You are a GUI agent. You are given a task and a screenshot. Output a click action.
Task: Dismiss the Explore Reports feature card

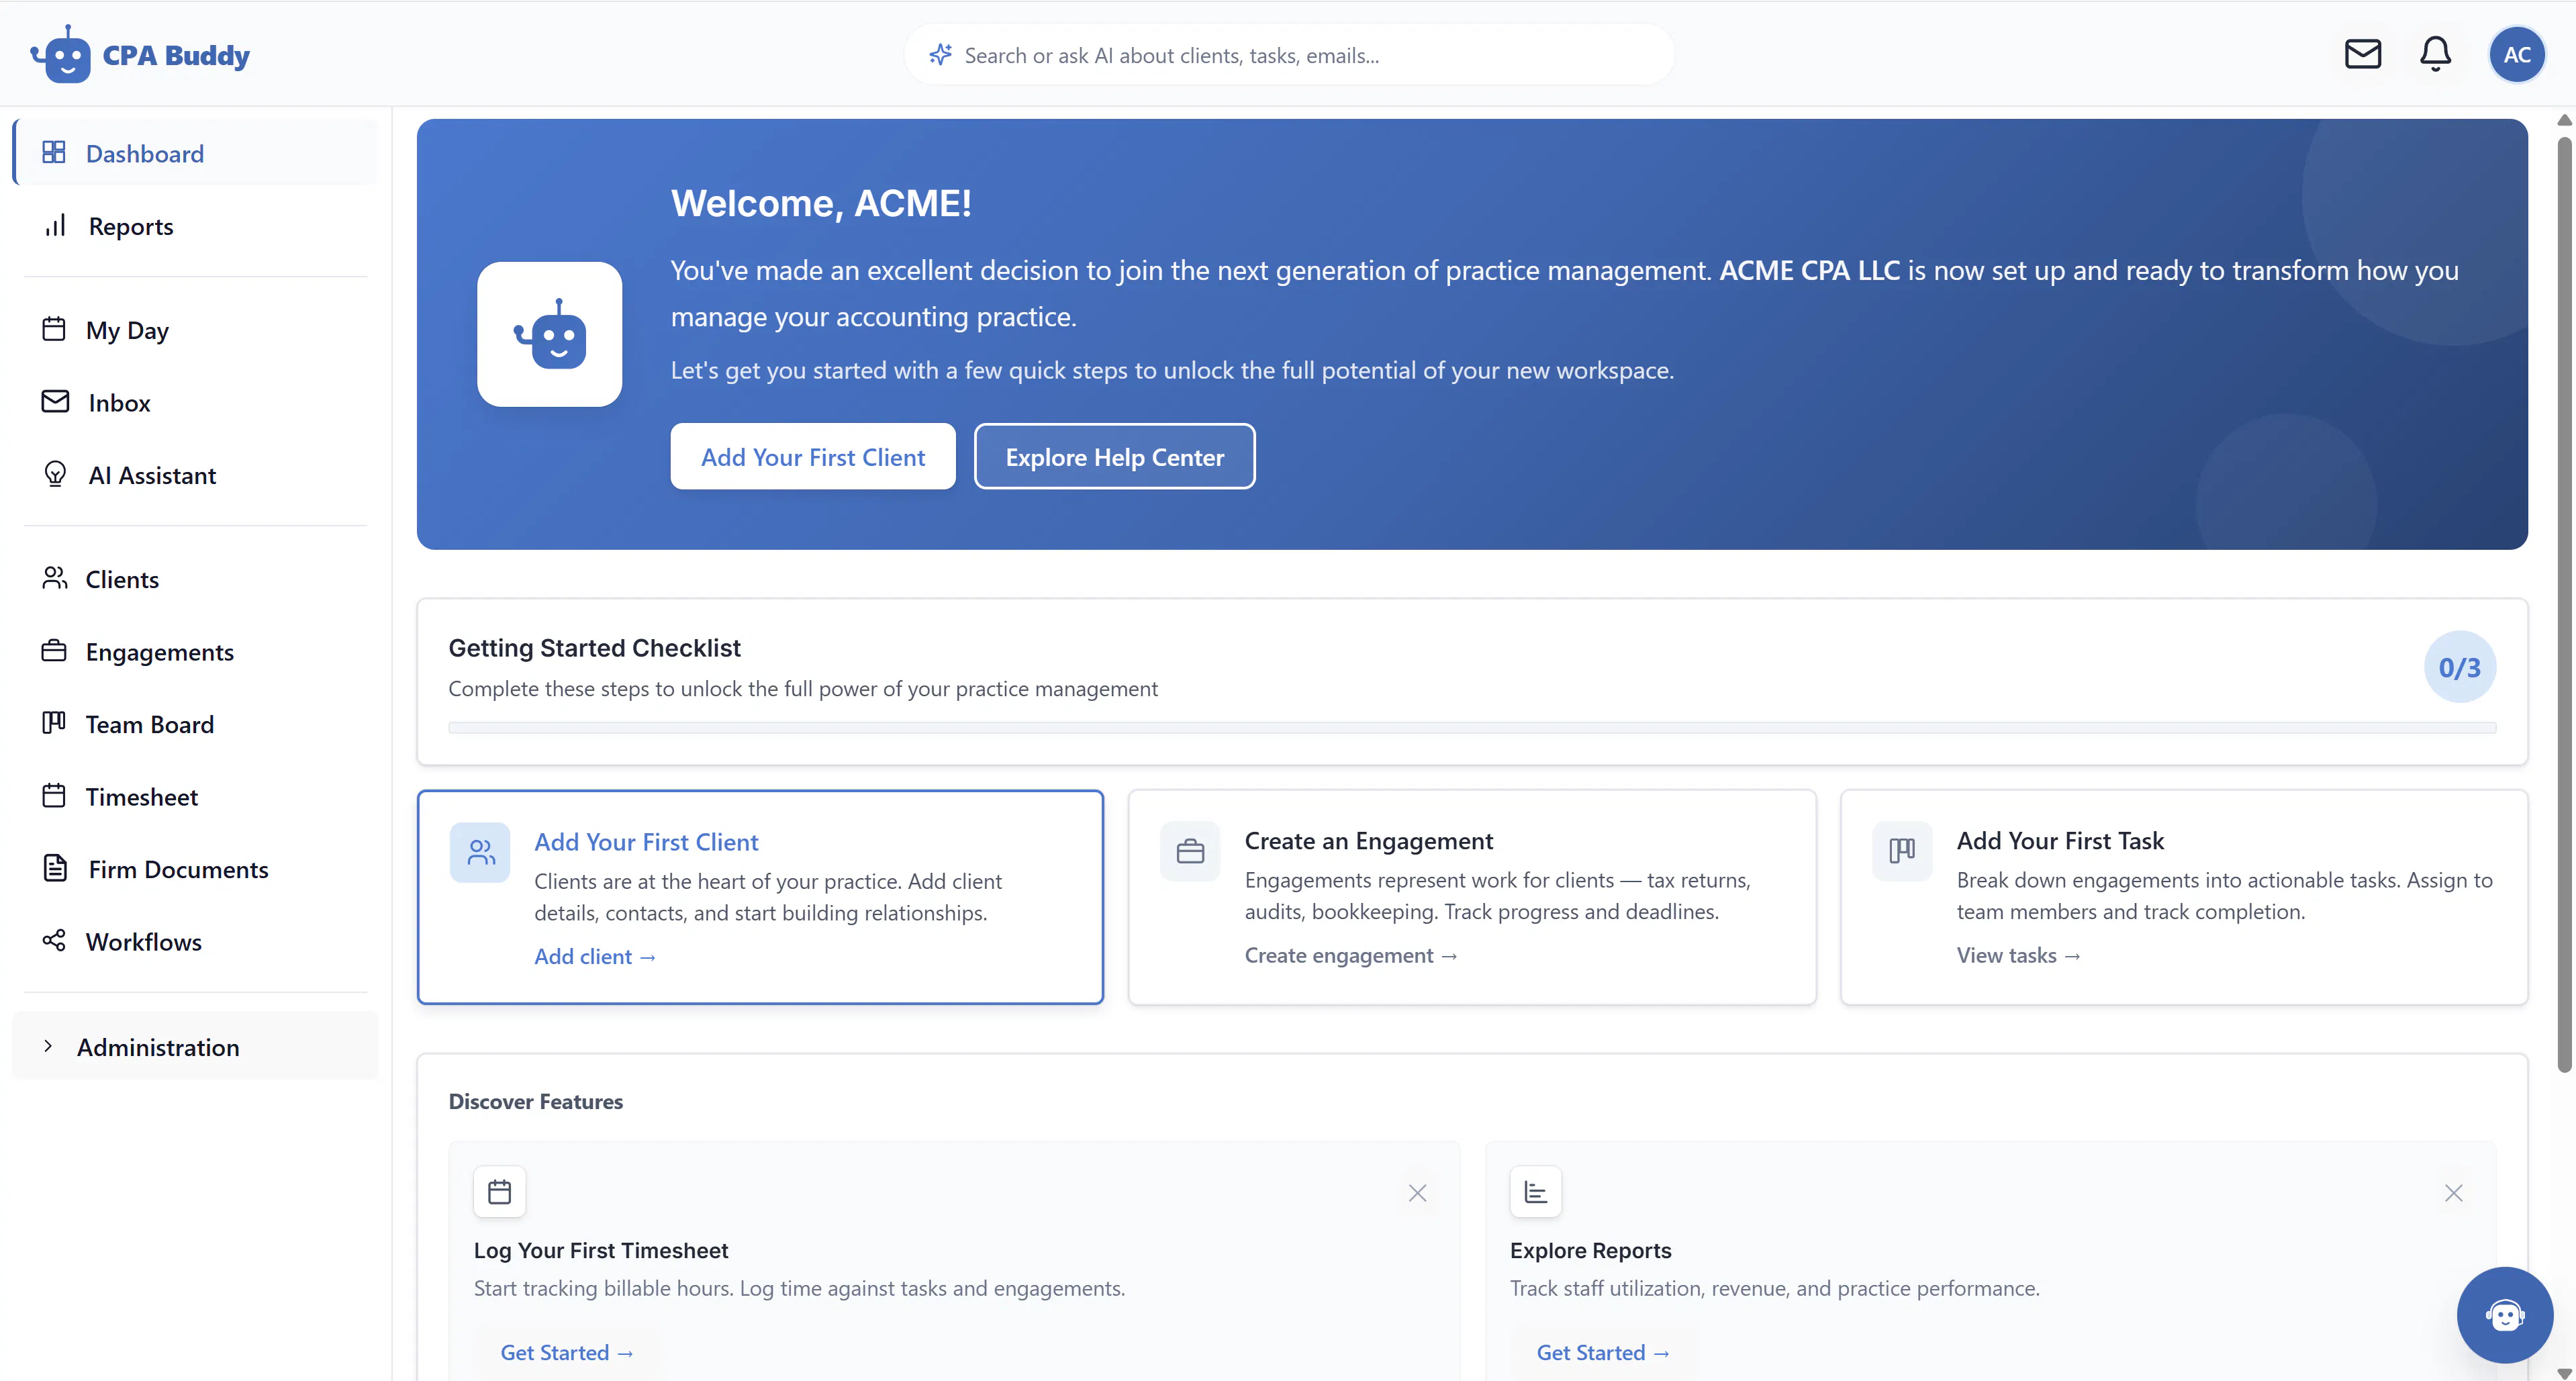[2453, 1193]
